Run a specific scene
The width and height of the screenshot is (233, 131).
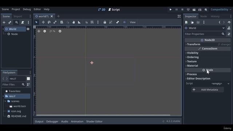pyautogui.click(x=200, y=9)
